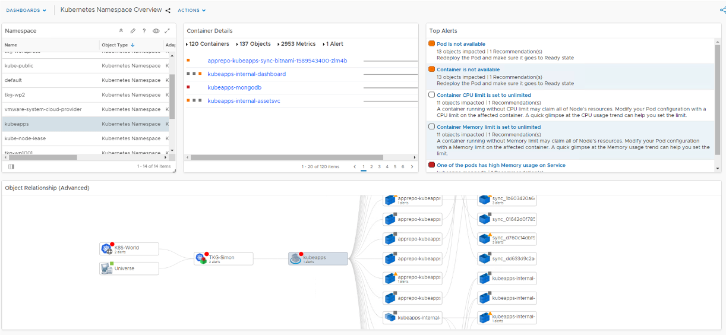Open help question-mark icon in Namespace widget
The height and width of the screenshot is (335, 726).
pyautogui.click(x=144, y=31)
